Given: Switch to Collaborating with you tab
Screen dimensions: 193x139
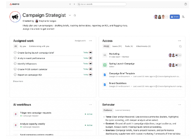Looking at the screenshot, I should [39, 46].
